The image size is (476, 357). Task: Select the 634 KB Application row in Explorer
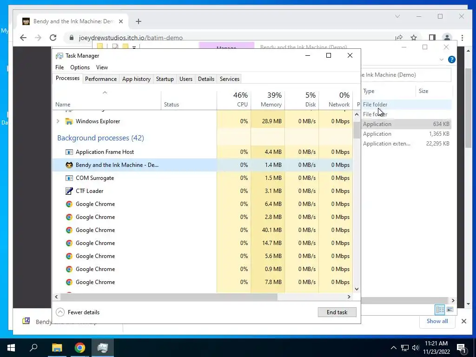(x=406, y=124)
